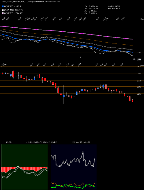Screen dimensions: 144x190
Task: Click the 1375 price axis label
Action: coord(139,87)
